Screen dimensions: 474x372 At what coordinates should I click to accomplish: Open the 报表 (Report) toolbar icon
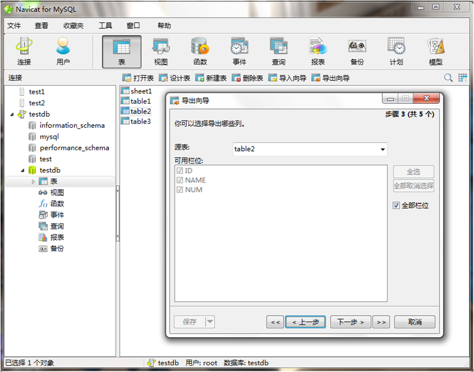318,52
